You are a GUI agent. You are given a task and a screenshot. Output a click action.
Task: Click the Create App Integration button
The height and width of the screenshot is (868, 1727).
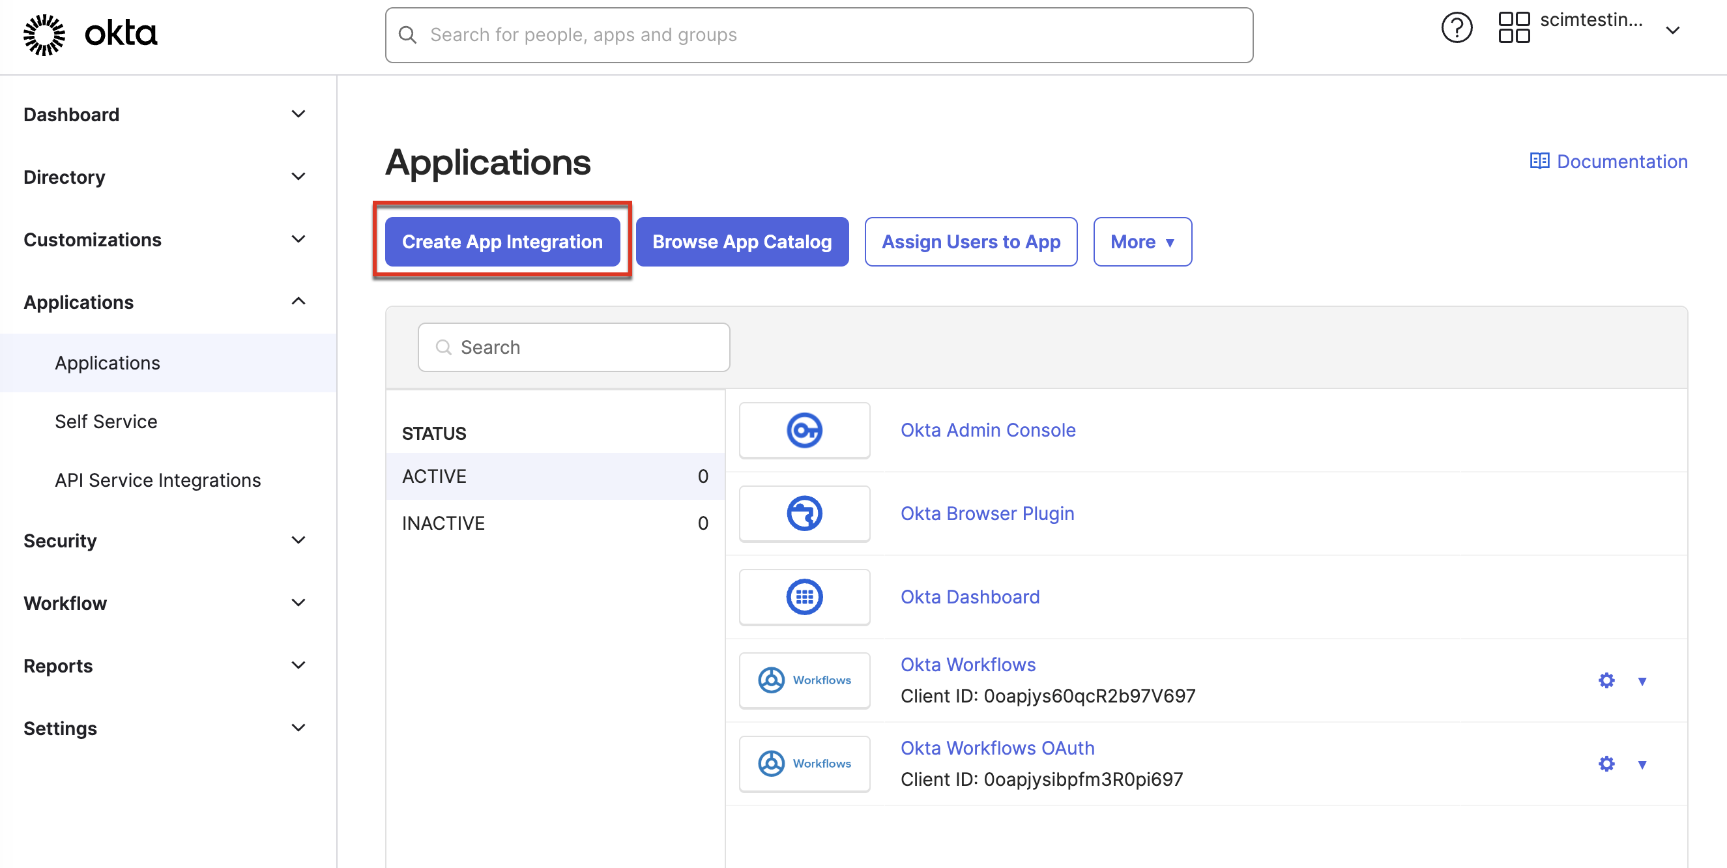click(502, 241)
